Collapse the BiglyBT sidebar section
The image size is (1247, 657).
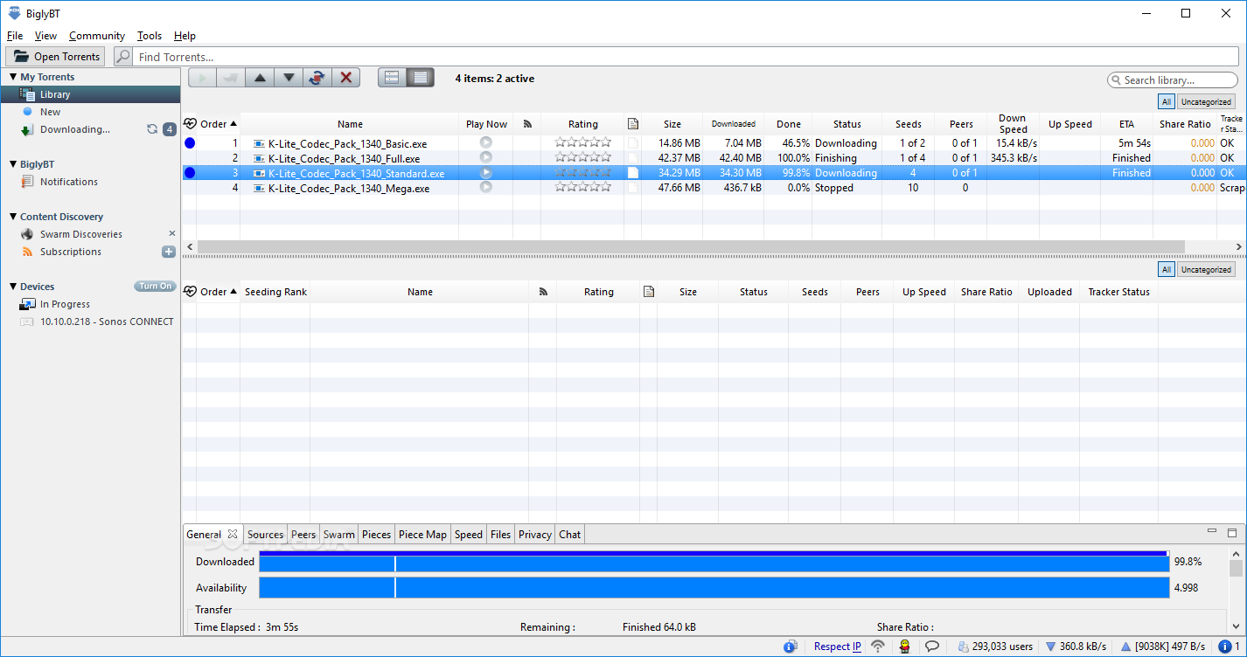pyautogui.click(x=13, y=164)
